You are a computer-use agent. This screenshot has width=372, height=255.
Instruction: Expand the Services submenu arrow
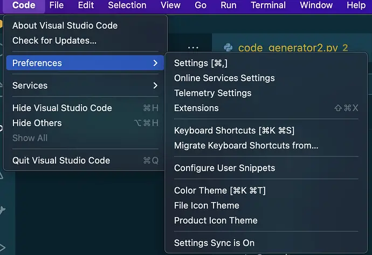coord(155,86)
